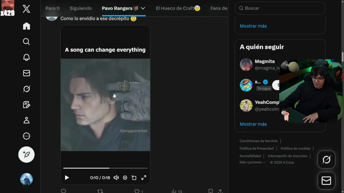Open YeahComp profile suggestion

[267, 102]
